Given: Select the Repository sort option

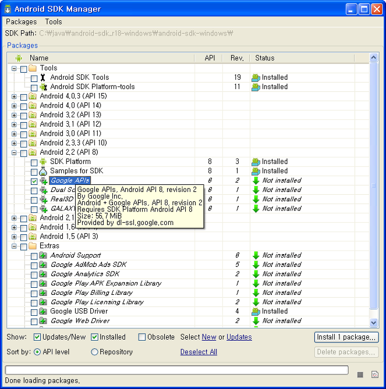Looking at the screenshot, I should (x=94, y=352).
